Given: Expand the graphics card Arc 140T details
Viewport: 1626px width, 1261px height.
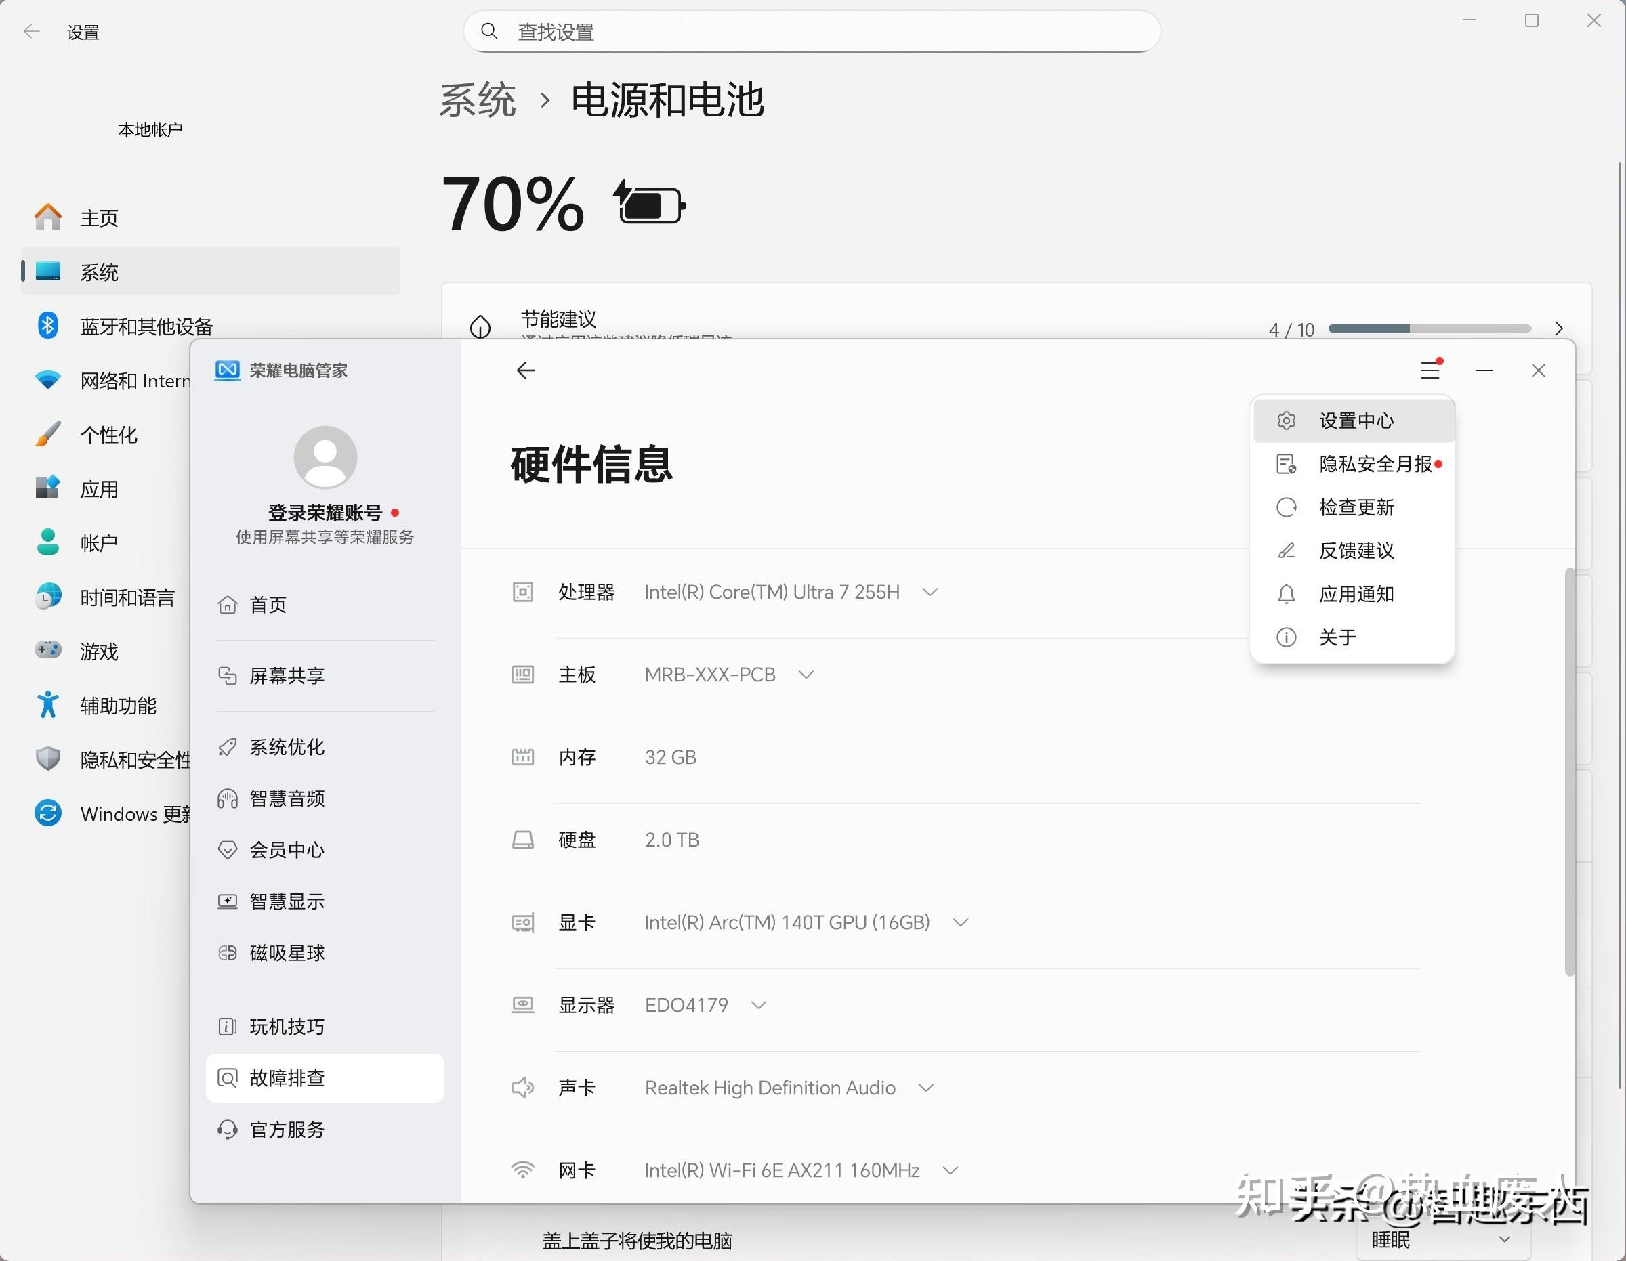Looking at the screenshot, I should (961, 922).
